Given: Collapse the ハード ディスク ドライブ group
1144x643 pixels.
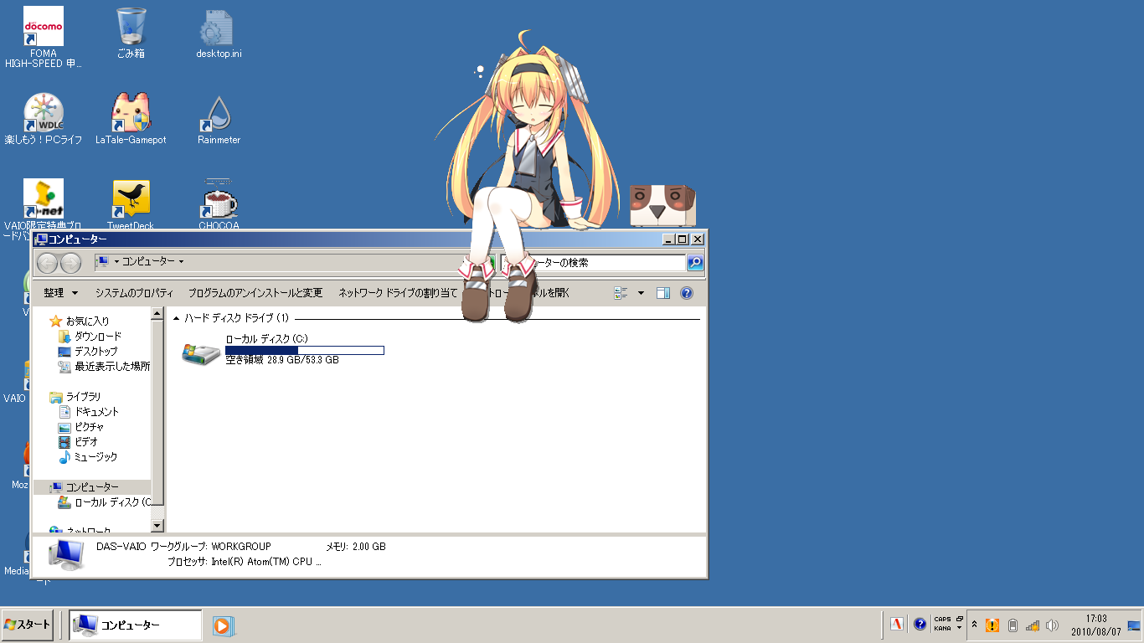Looking at the screenshot, I should (x=176, y=318).
